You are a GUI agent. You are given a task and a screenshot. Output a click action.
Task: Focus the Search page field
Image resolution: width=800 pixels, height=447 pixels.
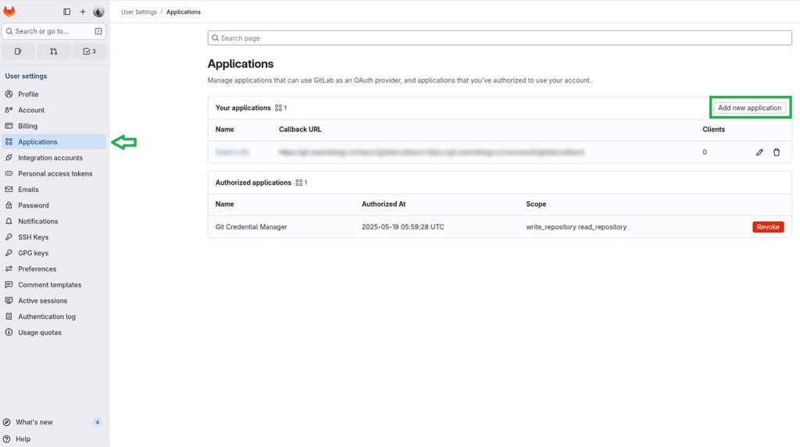500,38
